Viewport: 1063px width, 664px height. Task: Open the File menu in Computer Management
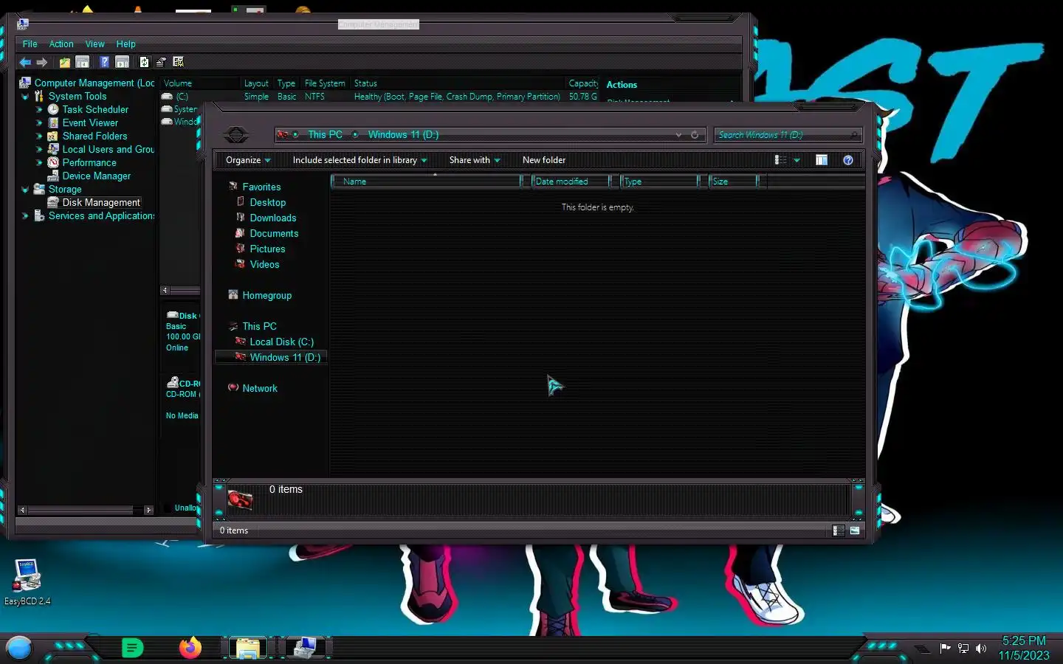point(30,44)
